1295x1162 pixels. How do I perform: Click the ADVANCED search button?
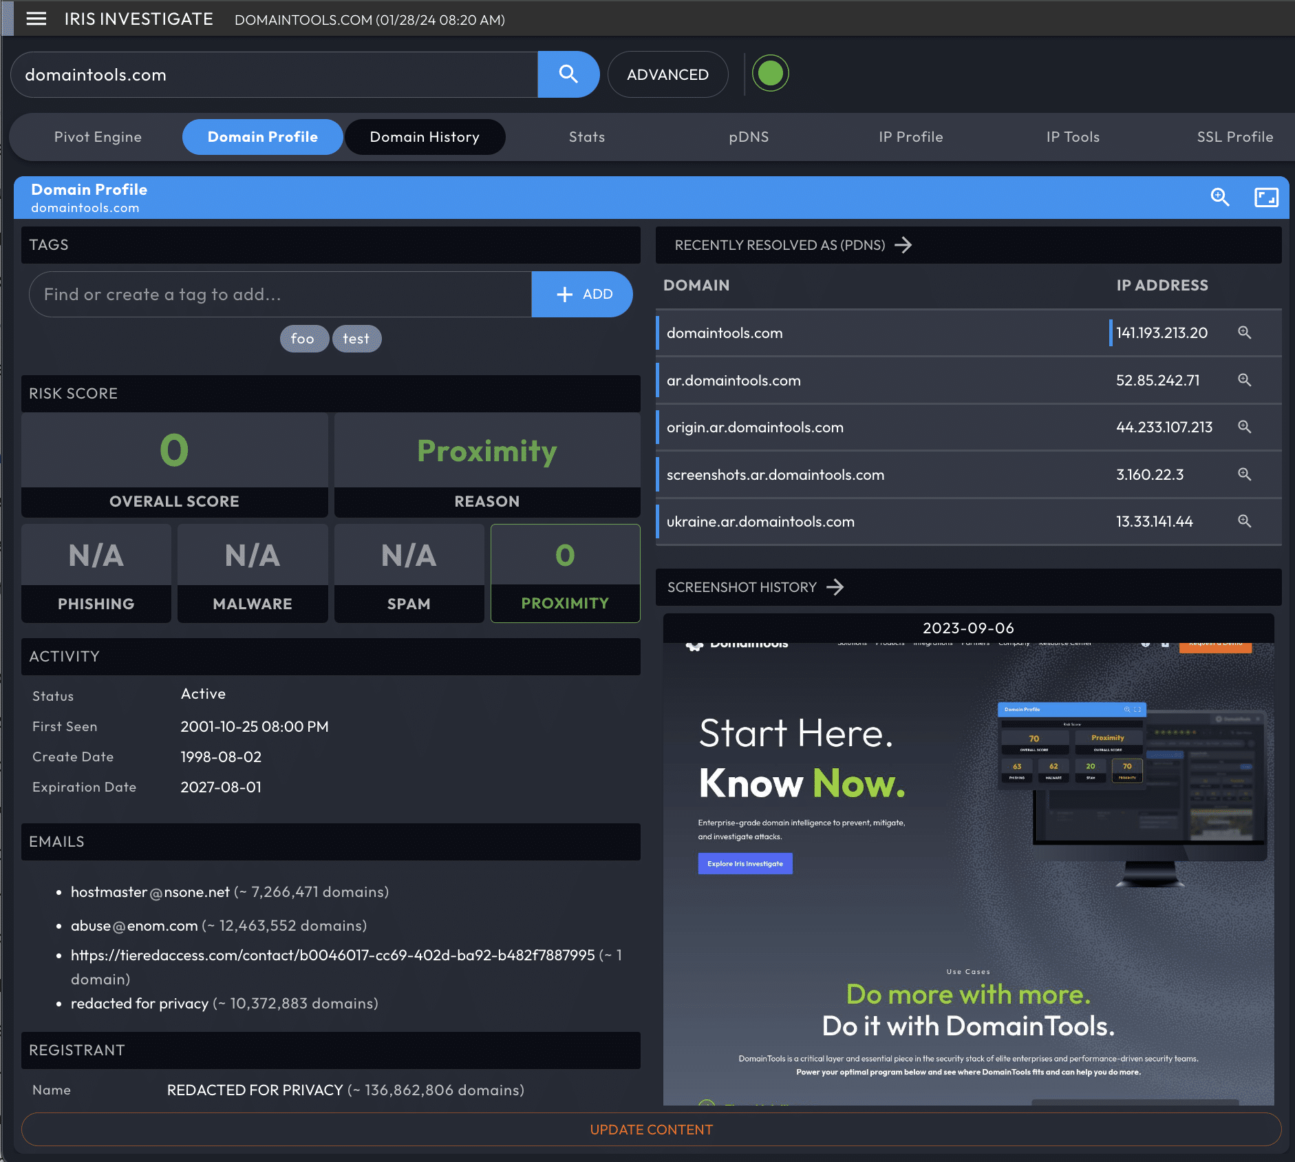(667, 74)
